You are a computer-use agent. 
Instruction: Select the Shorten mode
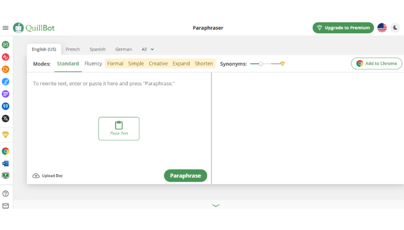(x=204, y=64)
